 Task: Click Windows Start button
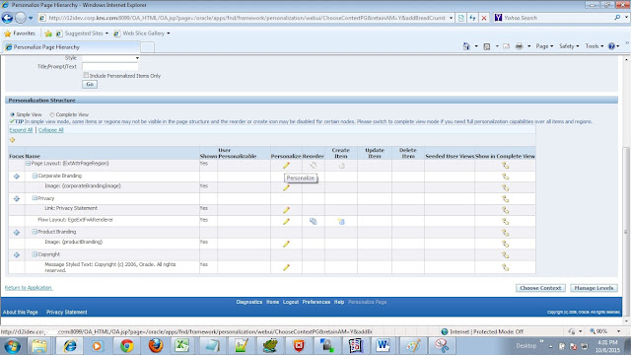(x=12, y=346)
